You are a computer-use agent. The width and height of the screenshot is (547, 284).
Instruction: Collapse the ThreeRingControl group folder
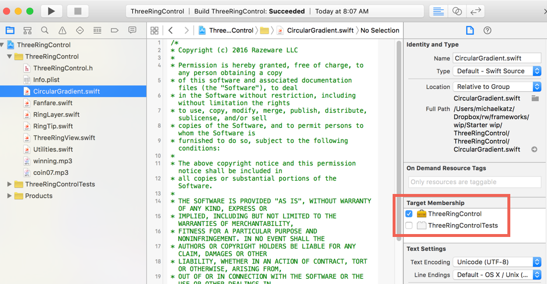9,56
